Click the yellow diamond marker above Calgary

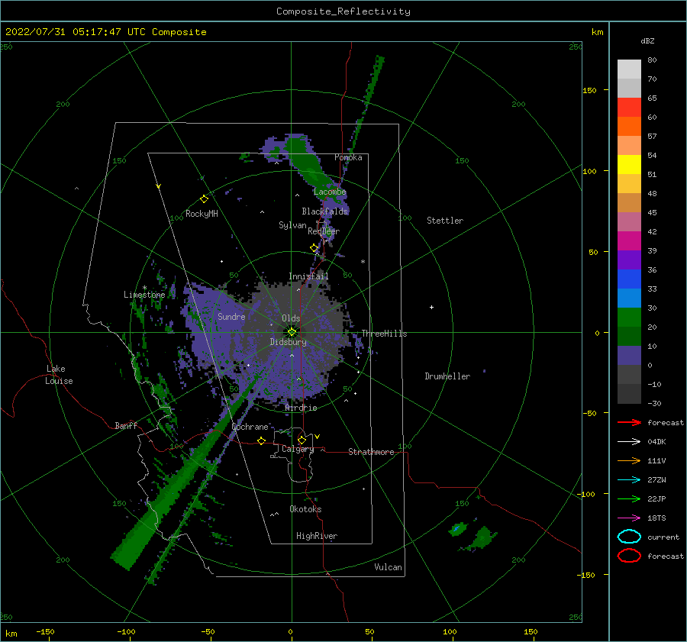pyautogui.click(x=302, y=440)
